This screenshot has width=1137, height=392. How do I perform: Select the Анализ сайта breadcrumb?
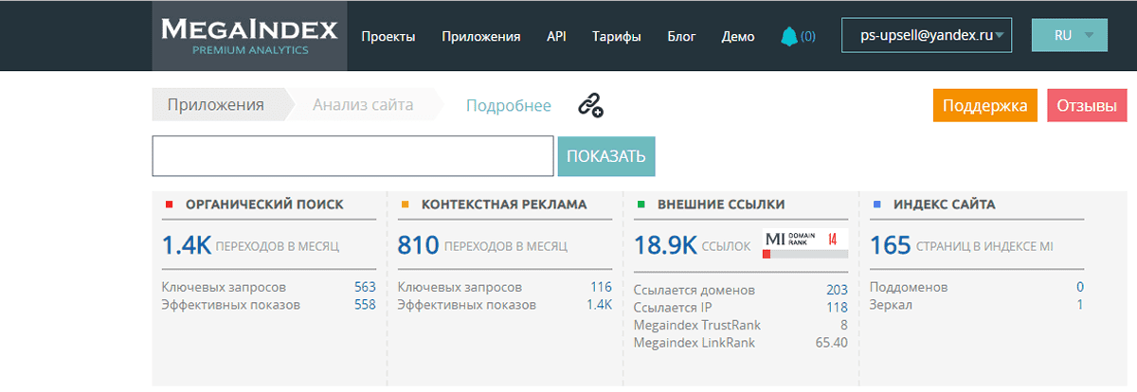click(x=363, y=105)
